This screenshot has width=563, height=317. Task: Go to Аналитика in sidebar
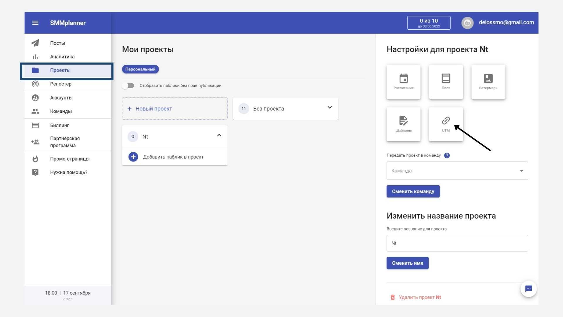coord(62,57)
